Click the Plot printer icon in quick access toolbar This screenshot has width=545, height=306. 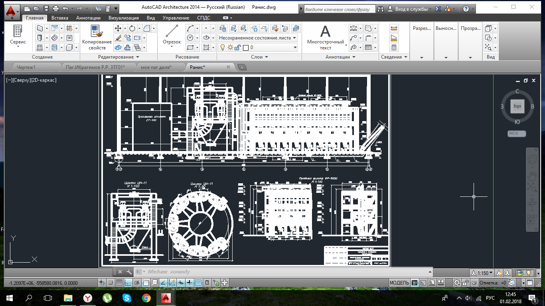56,8
